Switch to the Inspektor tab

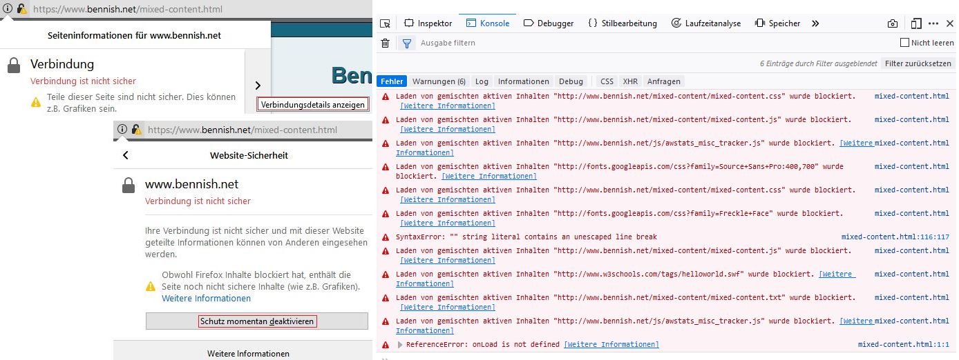coord(428,23)
